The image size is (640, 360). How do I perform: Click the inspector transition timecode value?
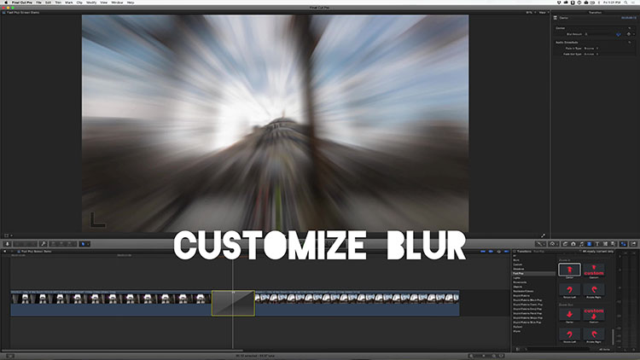pos(629,18)
